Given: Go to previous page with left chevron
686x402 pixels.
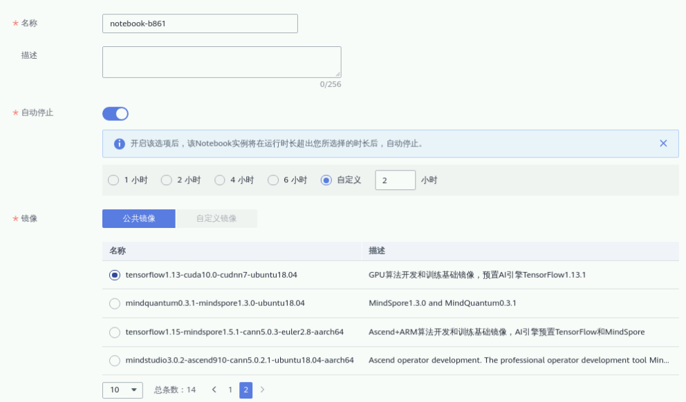Looking at the screenshot, I should point(214,390).
